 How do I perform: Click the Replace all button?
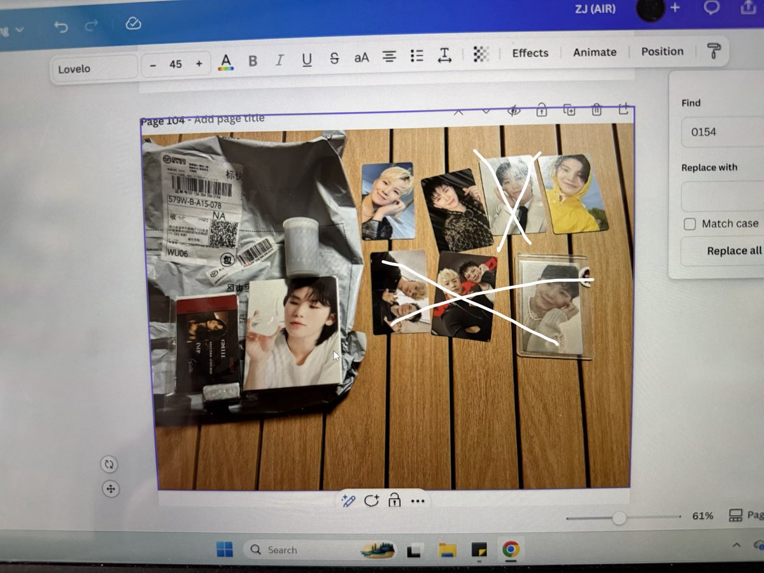tap(723, 251)
